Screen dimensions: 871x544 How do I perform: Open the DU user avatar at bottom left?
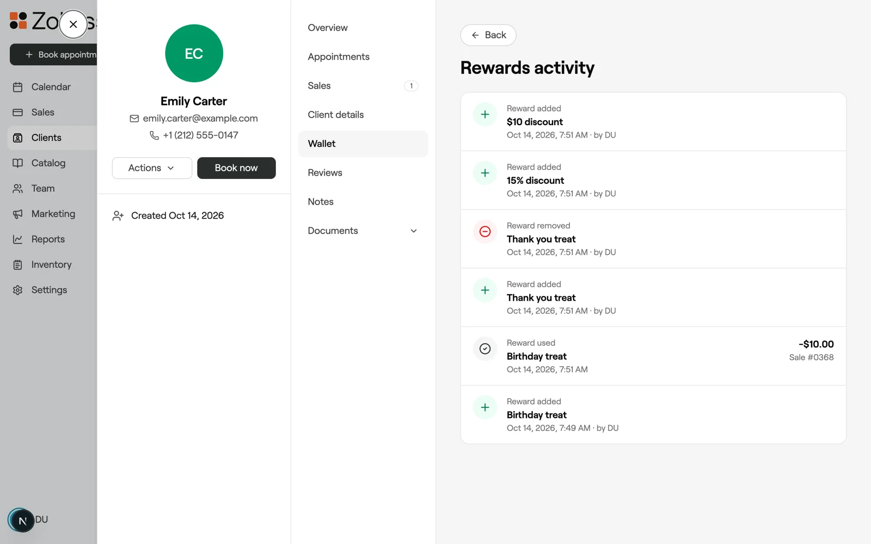click(22, 521)
